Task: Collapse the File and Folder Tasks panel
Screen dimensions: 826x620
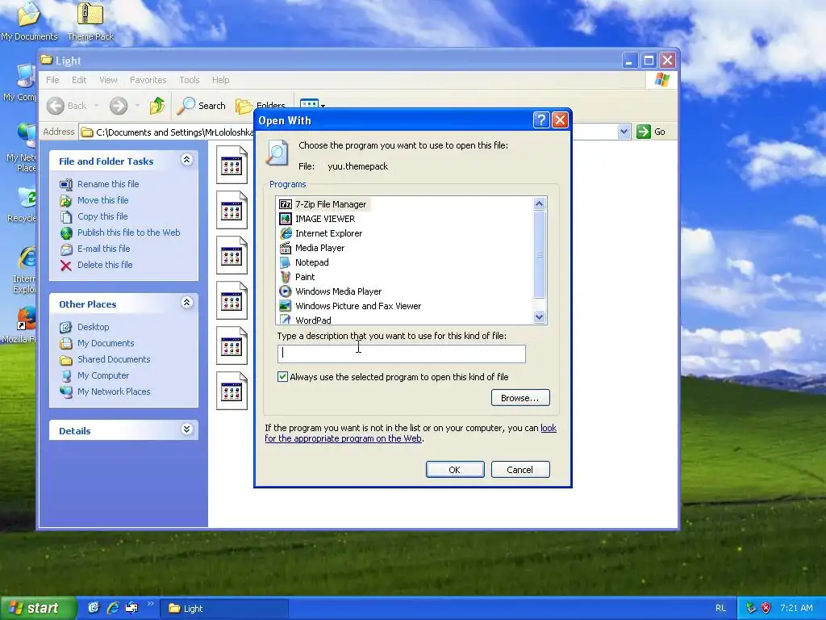Action: pyautogui.click(x=186, y=160)
